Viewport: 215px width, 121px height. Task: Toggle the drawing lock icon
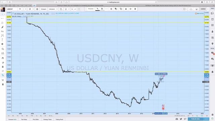126,9
